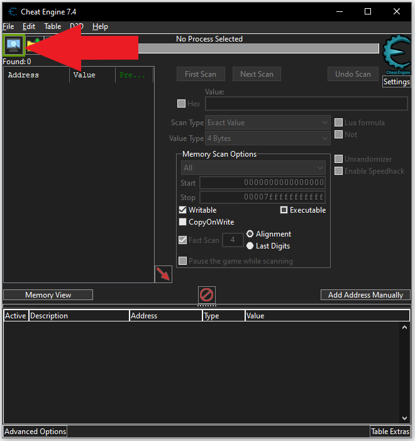Click the Description column header
415x441 pixels.
79,316
